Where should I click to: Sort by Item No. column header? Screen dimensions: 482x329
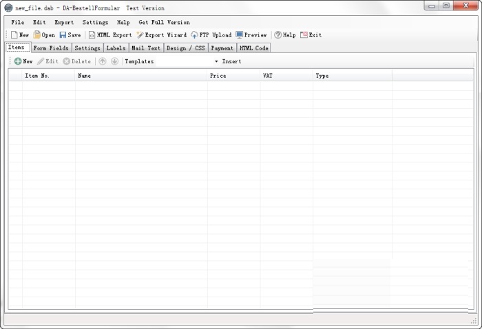click(x=49, y=76)
